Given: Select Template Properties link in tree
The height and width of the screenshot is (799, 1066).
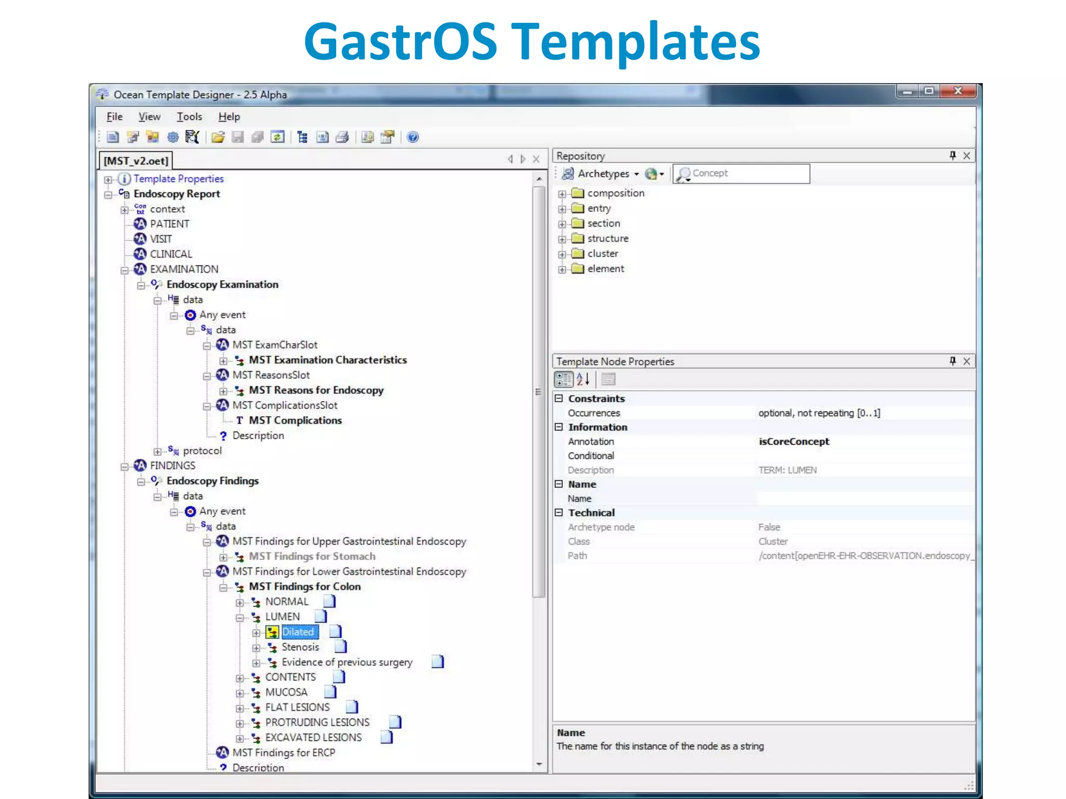Looking at the screenshot, I should (x=178, y=178).
